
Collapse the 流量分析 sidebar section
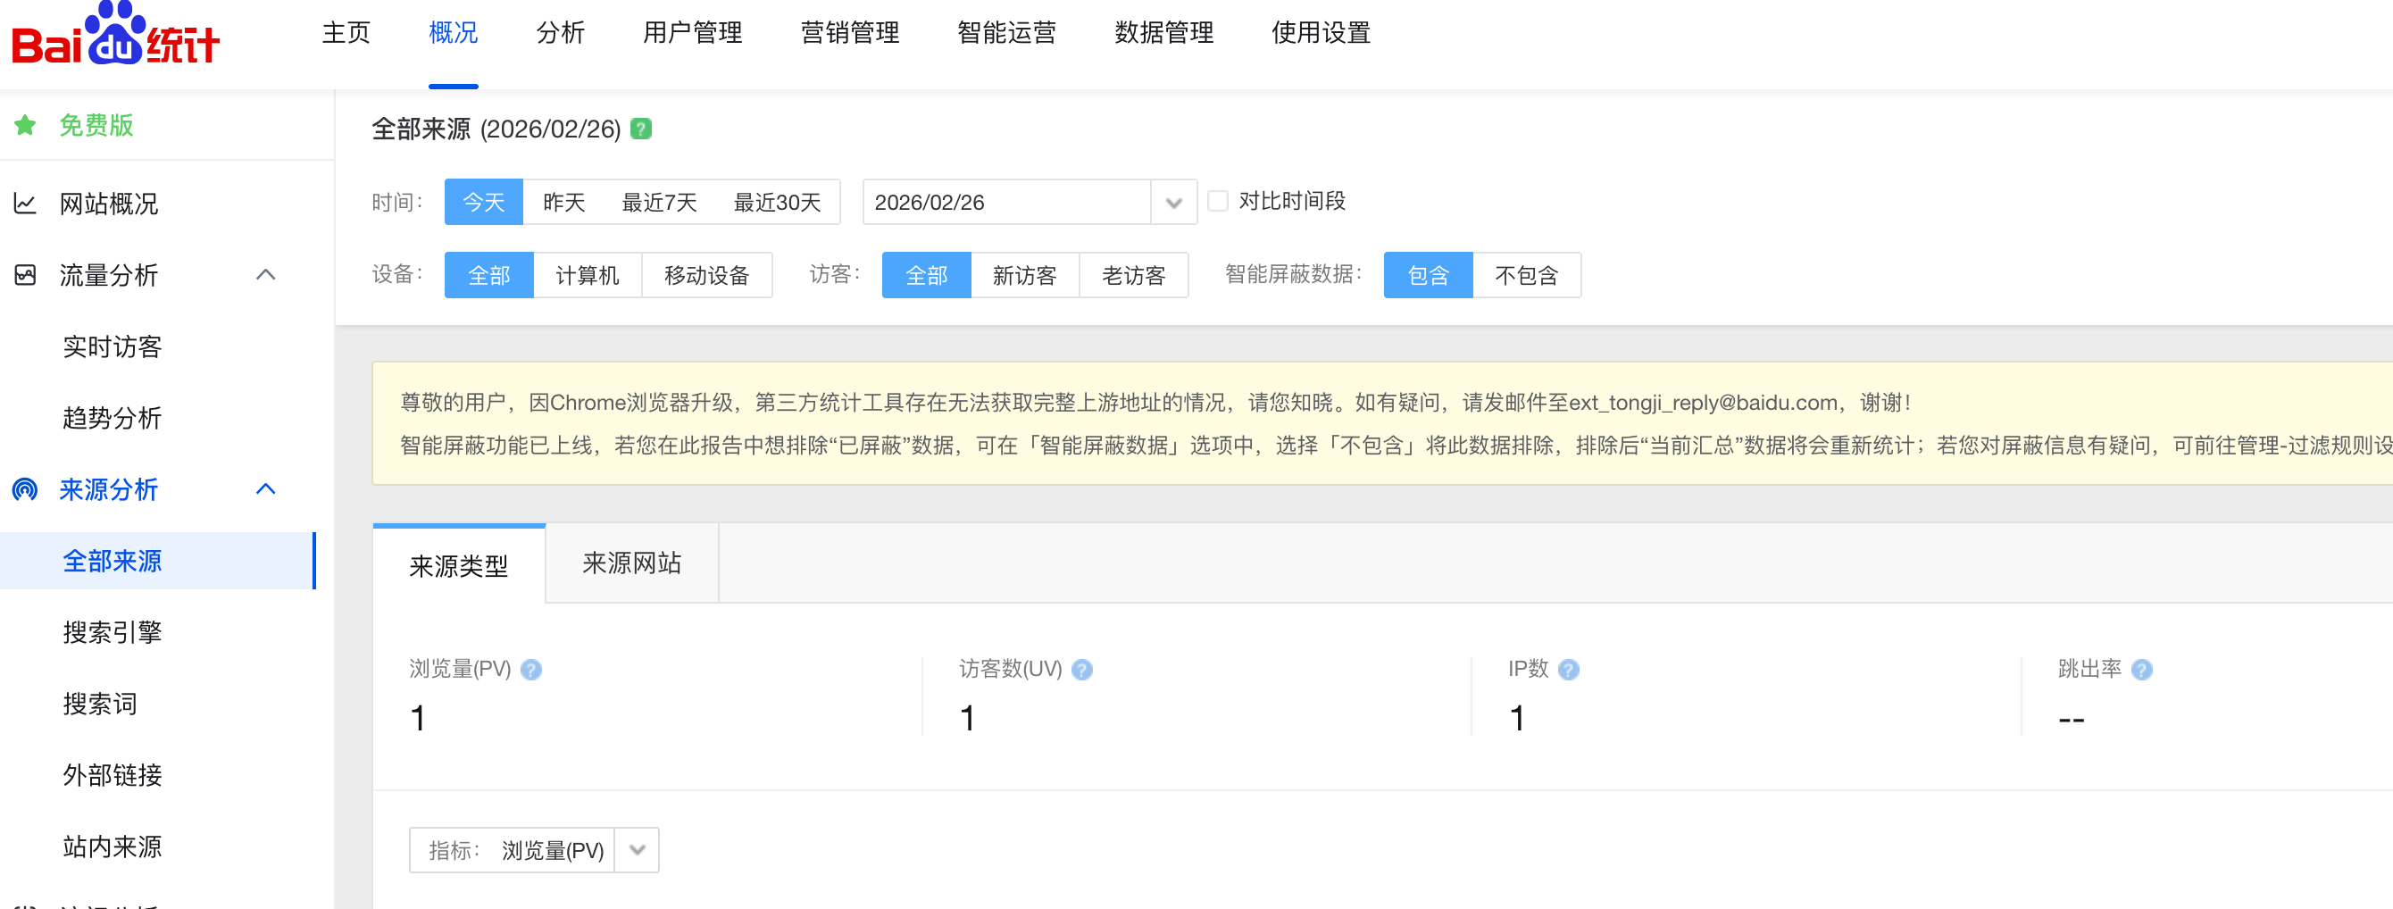[x=266, y=275]
